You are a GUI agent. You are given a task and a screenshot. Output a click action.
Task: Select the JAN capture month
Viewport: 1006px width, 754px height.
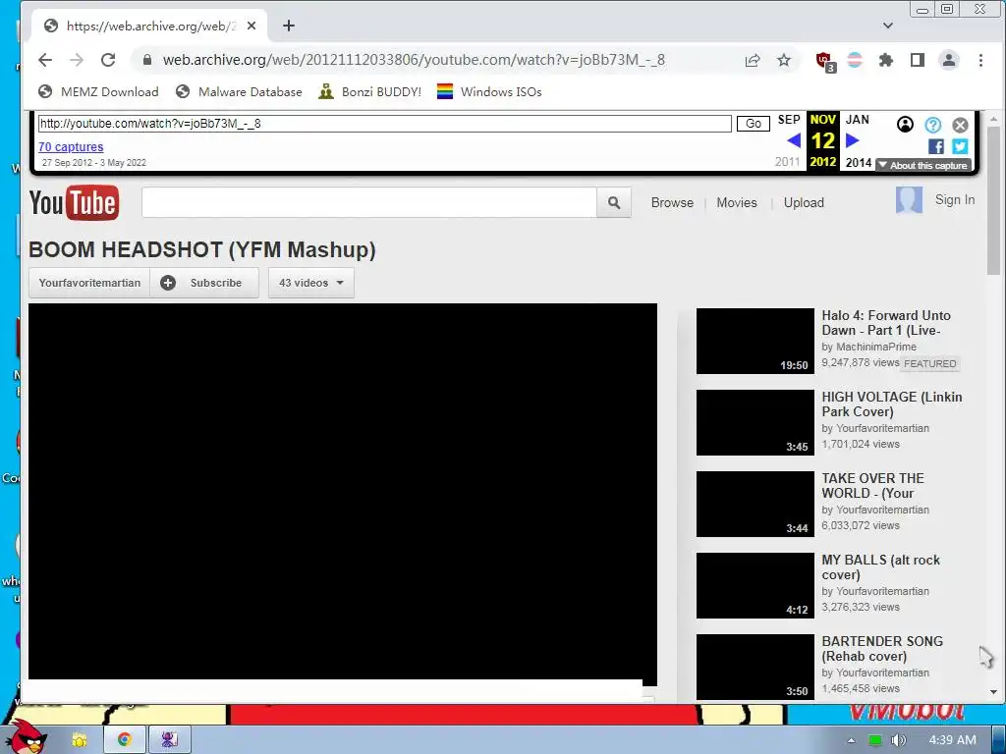click(857, 120)
